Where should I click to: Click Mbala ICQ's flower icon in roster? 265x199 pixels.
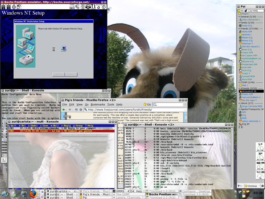[240, 37]
